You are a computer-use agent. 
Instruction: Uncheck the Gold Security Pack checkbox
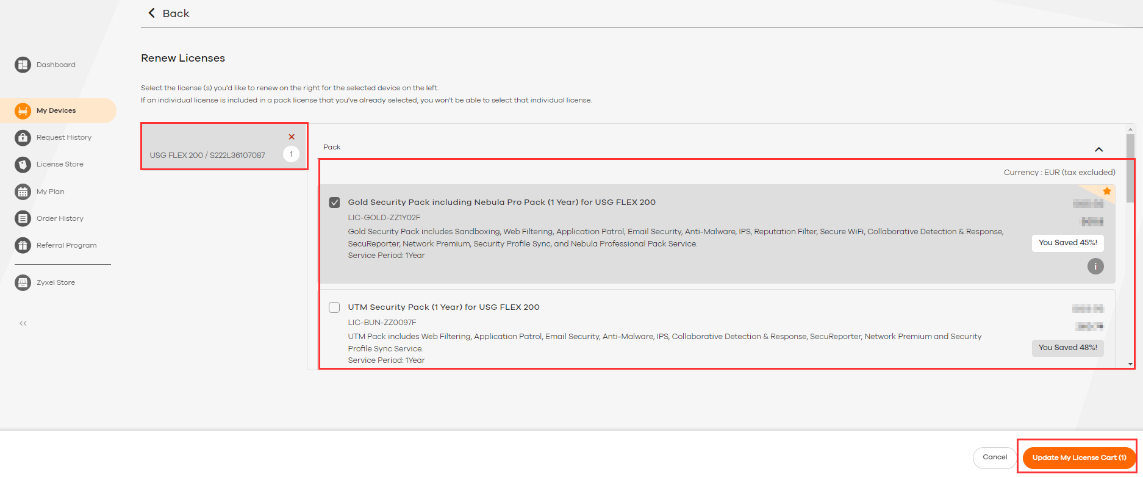tap(334, 203)
